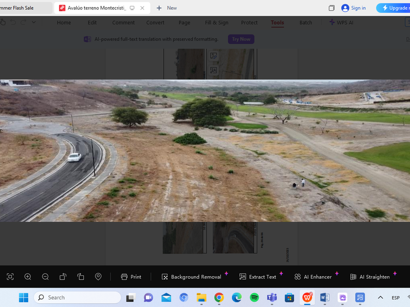This screenshot has height=307, width=410.
Task: Switch to the Protect tab
Action: 249,23
